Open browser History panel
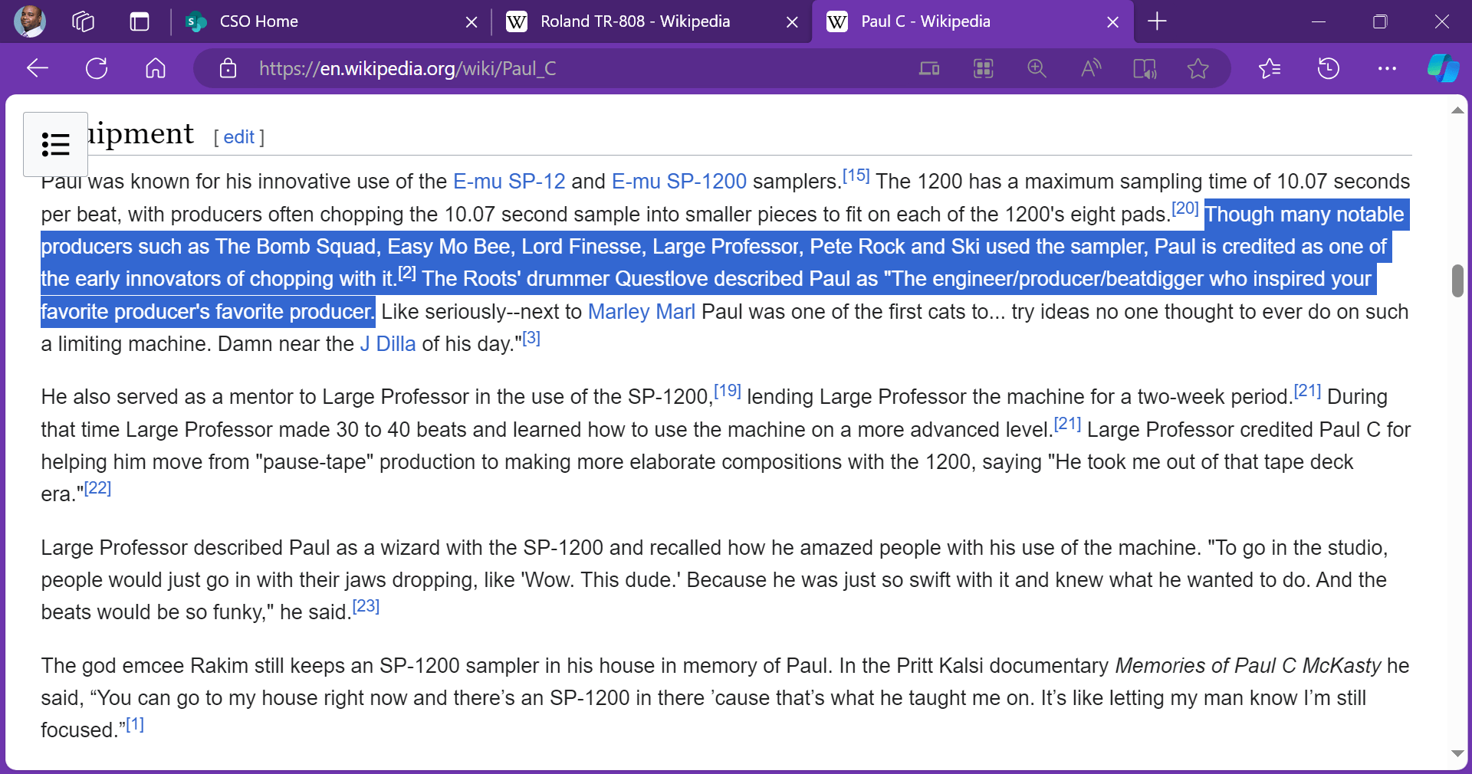This screenshot has height=774, width=1472. coord(1328,68)
